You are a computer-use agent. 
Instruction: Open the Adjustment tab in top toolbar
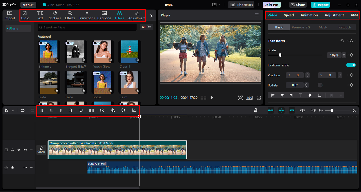pos(137,15)
